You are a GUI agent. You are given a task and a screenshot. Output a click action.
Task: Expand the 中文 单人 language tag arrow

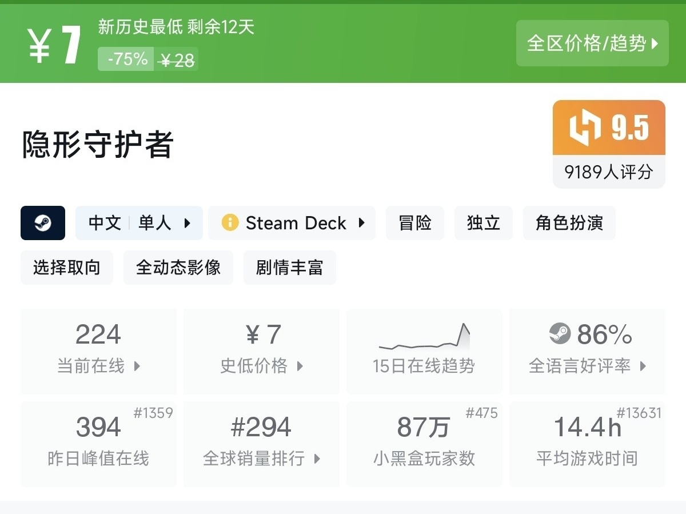187,223
